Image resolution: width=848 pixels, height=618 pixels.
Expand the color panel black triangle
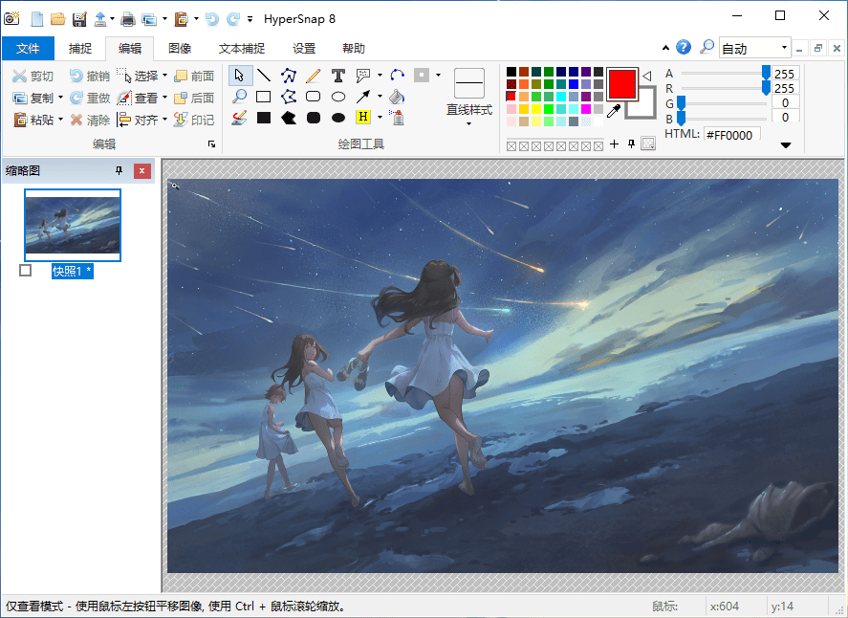tap(786, 145)
